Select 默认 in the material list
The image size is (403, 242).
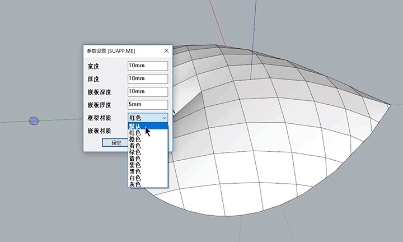point(148,126)
